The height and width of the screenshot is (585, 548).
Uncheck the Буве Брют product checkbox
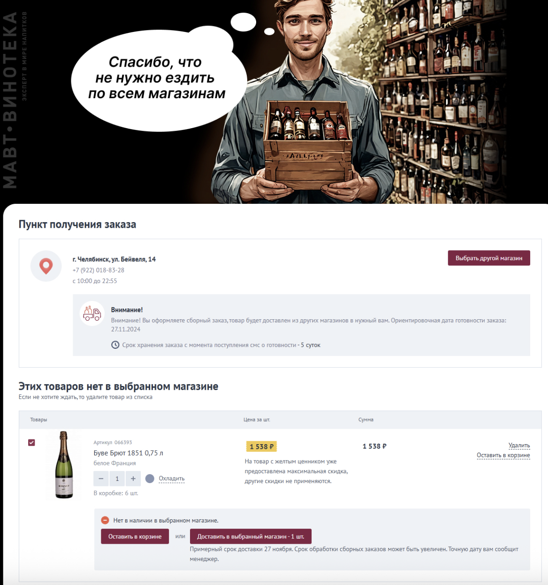31,442
